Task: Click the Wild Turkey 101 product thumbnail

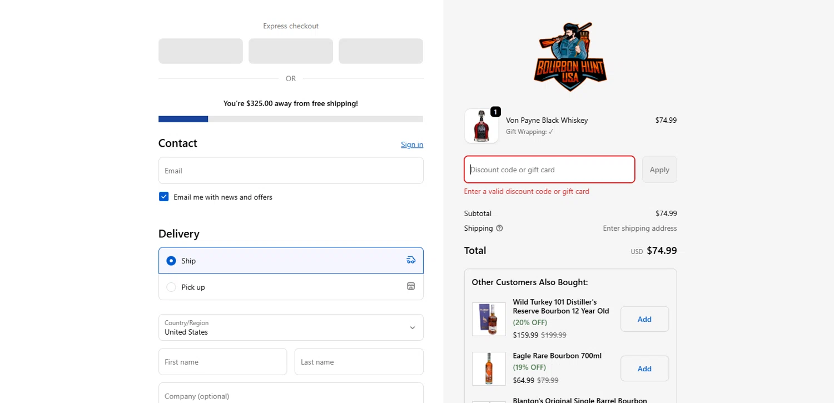Action: coord(489,319)
